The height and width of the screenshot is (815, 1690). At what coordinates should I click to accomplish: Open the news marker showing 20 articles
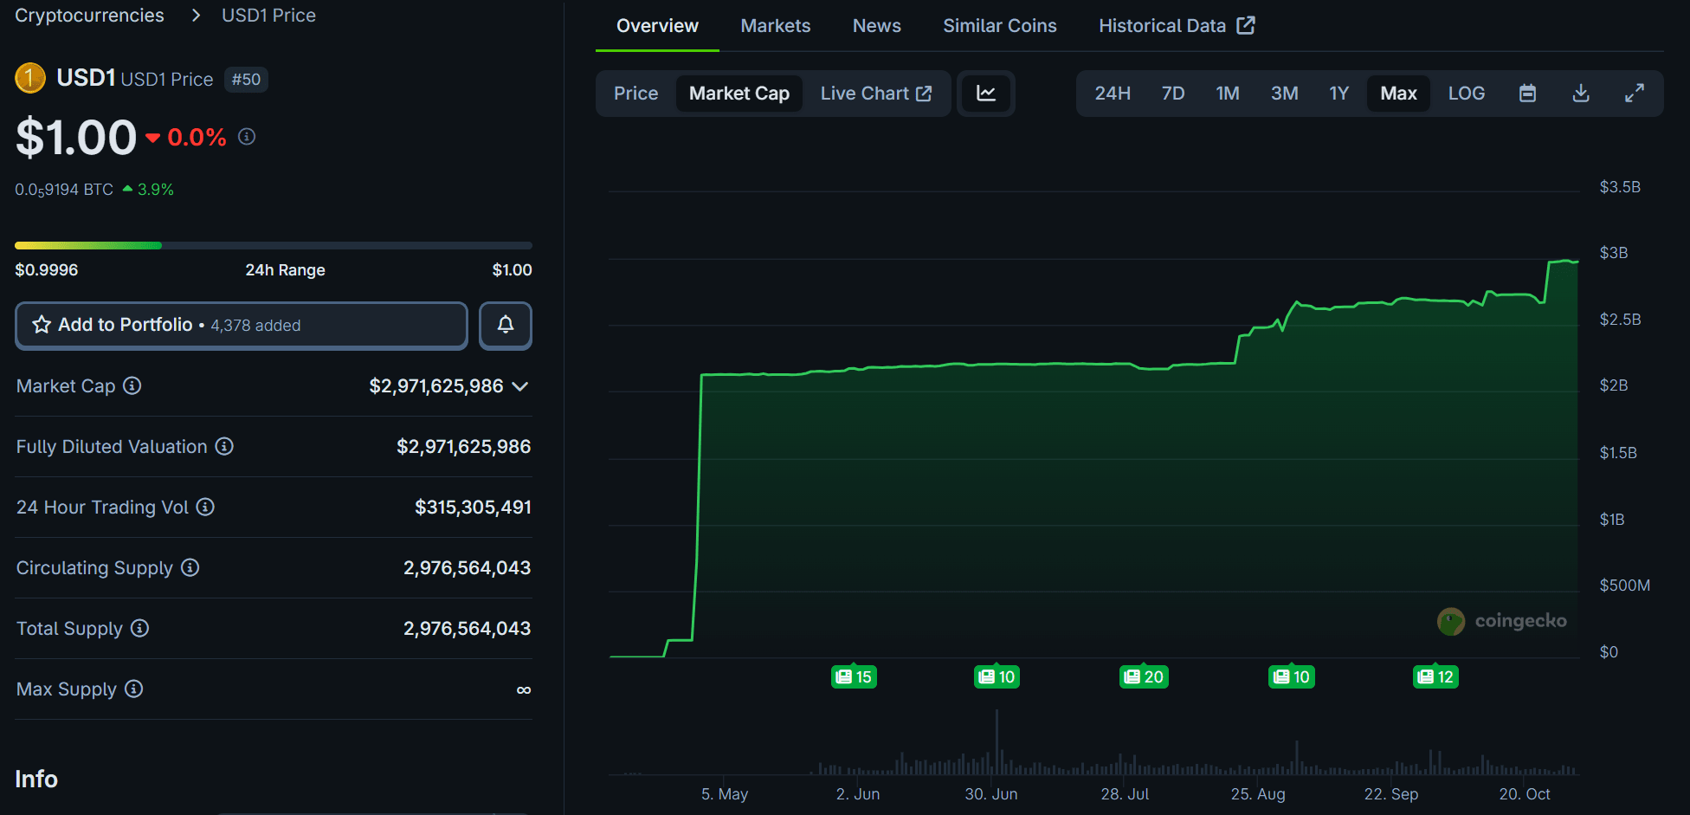(1143, 676)
